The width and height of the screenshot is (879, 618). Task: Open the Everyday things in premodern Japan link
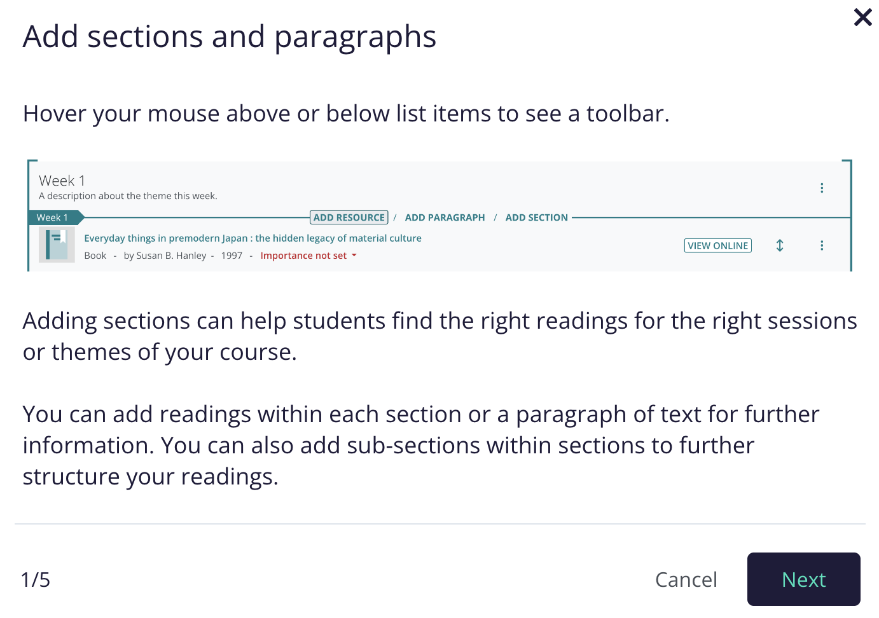point(253,238)
